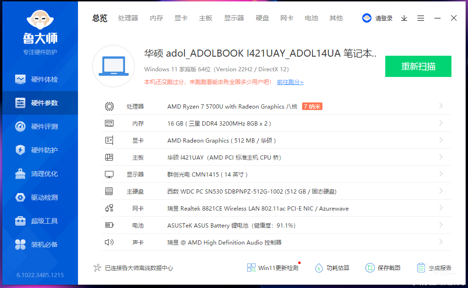Open 装机必备 apps section
The height and width of the screenshot is (288, 468).
coord(40,245)
